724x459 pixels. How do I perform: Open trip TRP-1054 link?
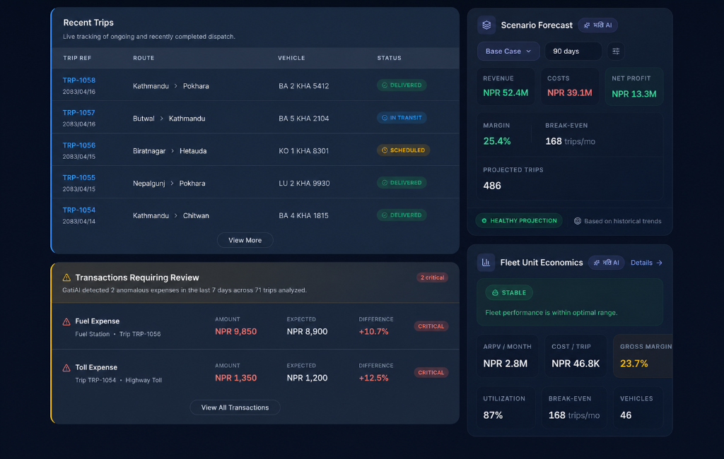(79, 210)
